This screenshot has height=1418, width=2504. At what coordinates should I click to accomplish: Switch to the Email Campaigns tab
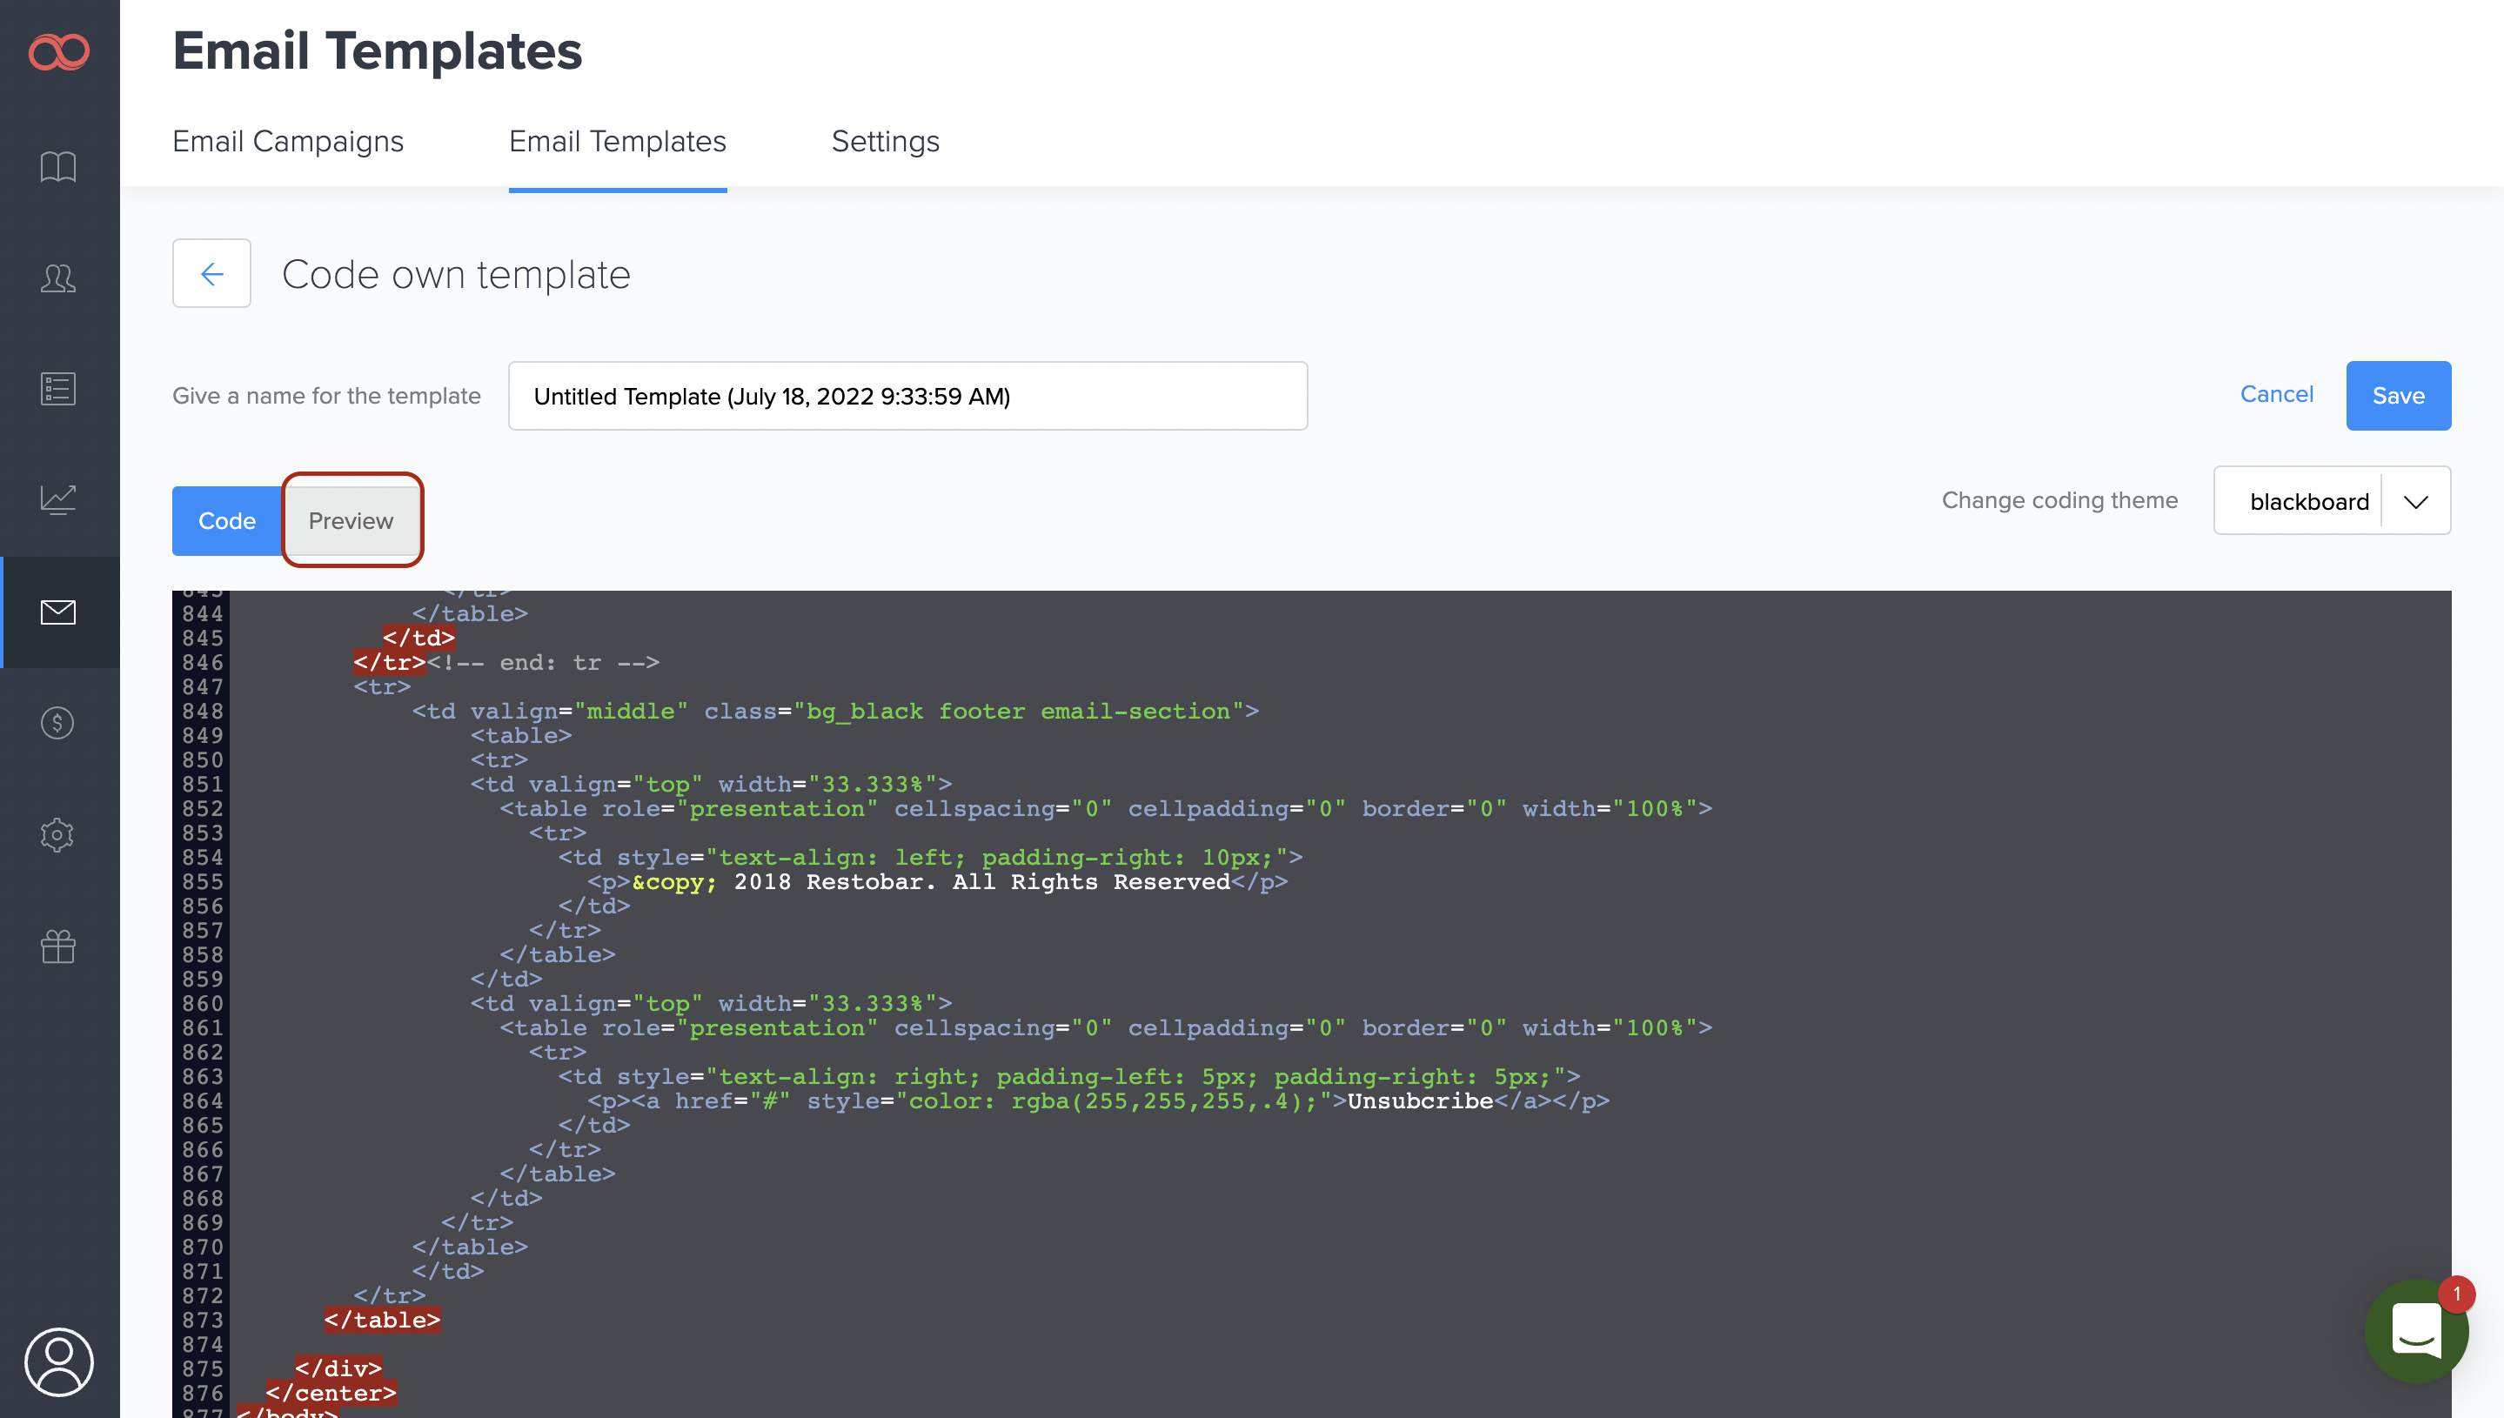point(287,142)
